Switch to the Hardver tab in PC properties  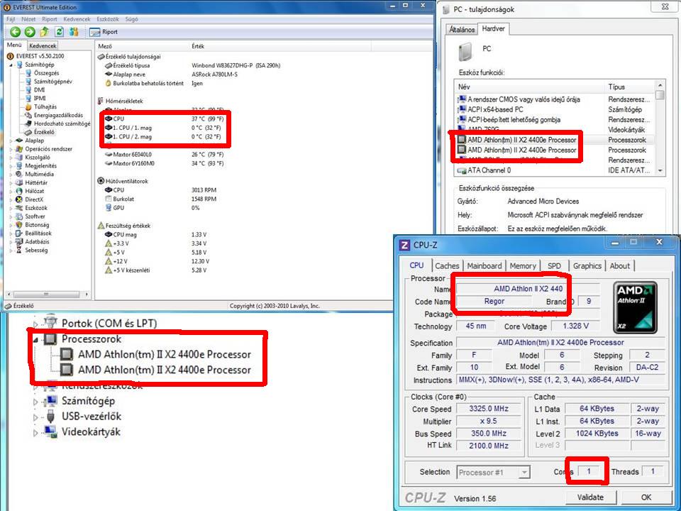[x=494, y=28]
